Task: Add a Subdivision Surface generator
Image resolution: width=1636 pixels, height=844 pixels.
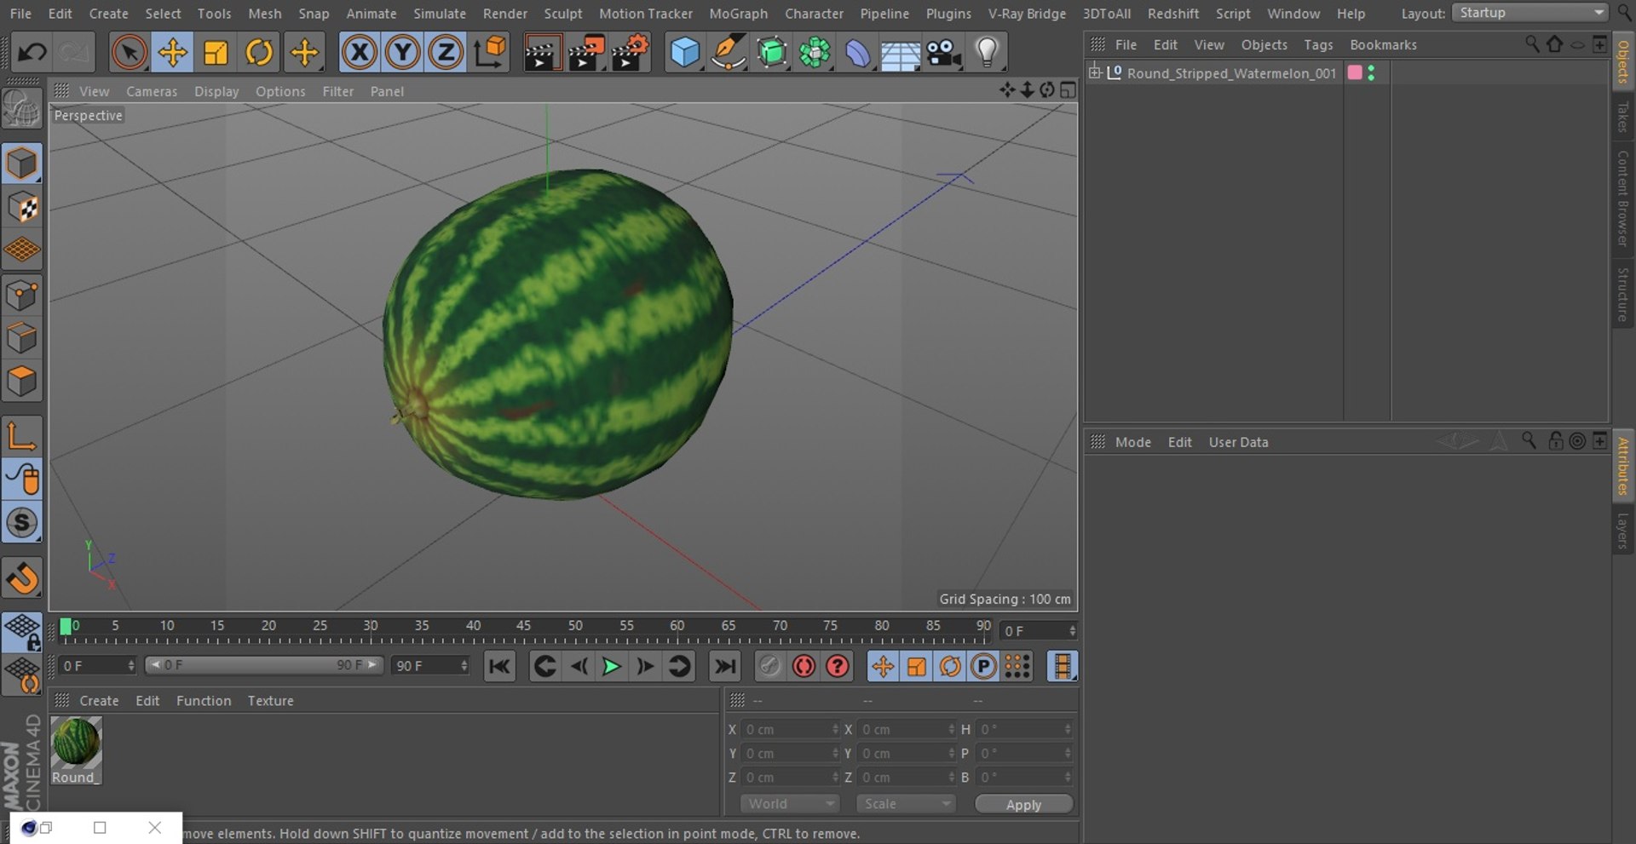Action: [772, 53]
